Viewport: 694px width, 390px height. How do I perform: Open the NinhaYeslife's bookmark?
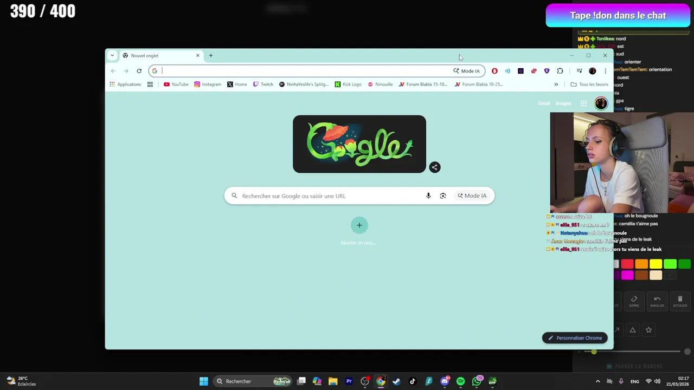pos(304,84)
